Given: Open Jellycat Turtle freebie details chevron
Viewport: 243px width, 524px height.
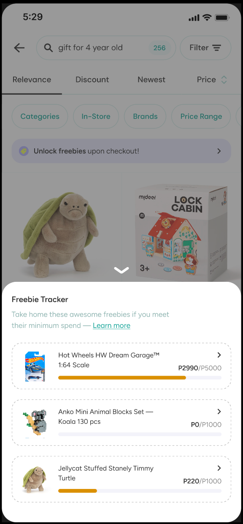Looking at the screenshot, I should pyautogui.click(x=219, y=468).
